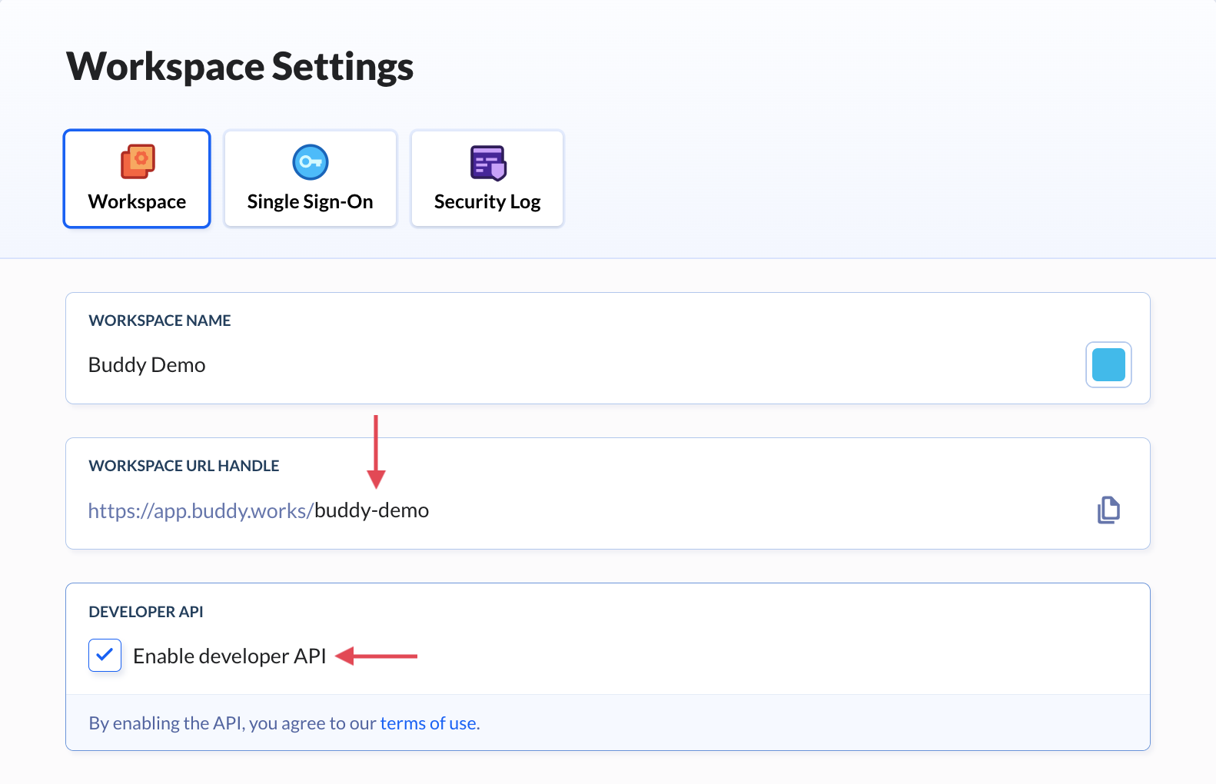This screenshot has width=1216, height=784.
Task: Click the buddy-demo URL handle field
Action: (372, 510)
